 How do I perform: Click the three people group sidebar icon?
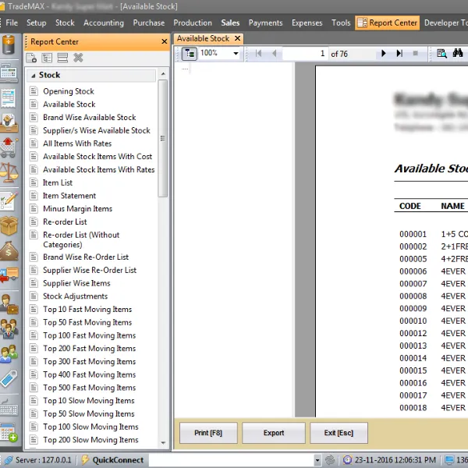pyautogui.click(x=9, y=328)
